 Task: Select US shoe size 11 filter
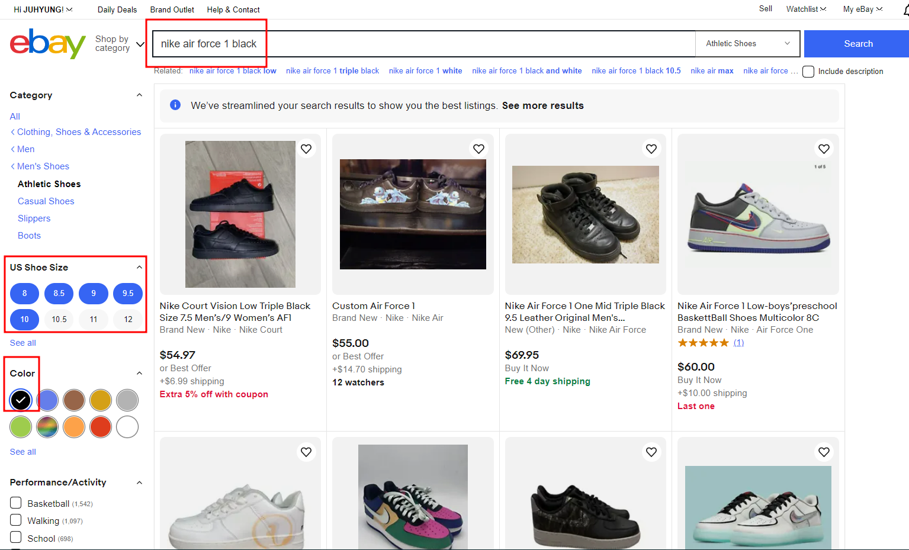coord(94,319)
